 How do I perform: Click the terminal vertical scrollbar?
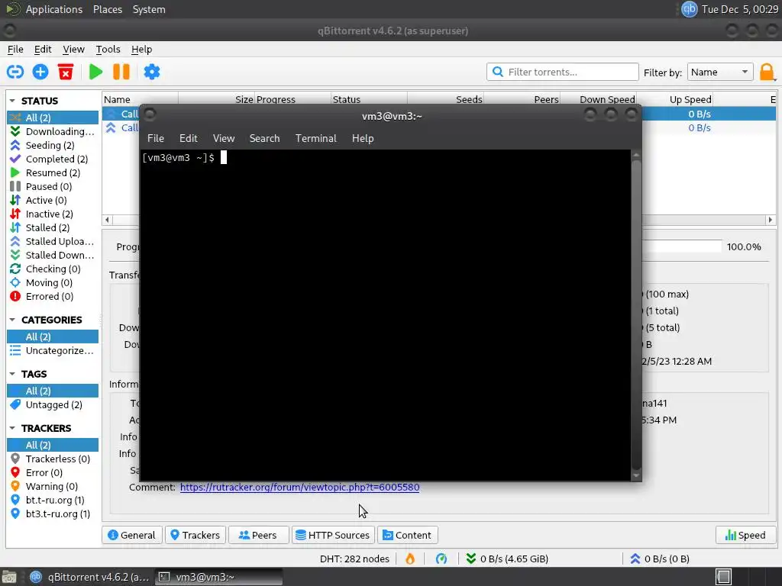pyautogui.click(x=636, y=315)
